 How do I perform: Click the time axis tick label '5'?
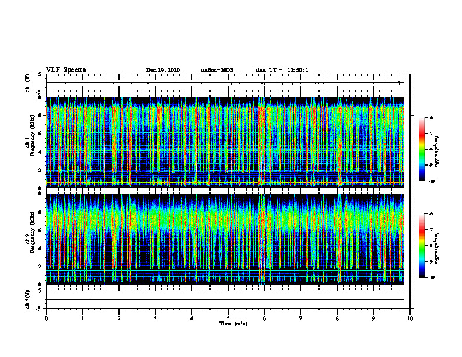tap(228, 318)
